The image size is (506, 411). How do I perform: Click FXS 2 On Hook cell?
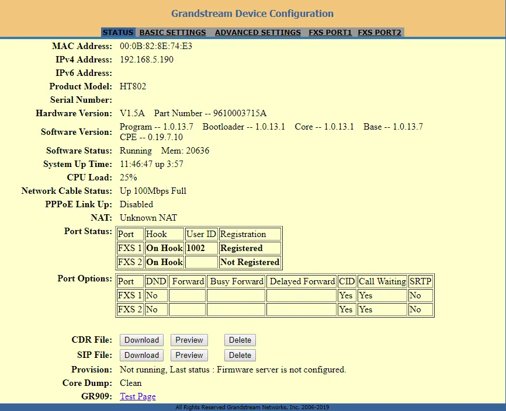pos(164,262)
